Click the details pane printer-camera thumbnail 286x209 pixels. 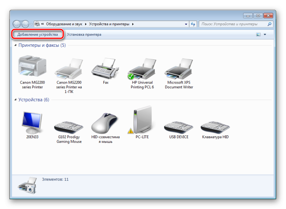tap(28, 185)
